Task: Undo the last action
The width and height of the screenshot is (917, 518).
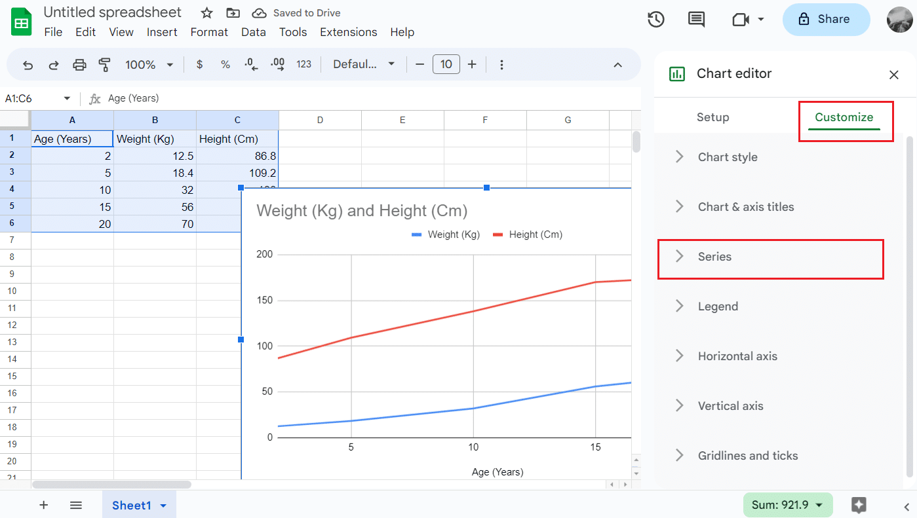Action: pyautogui.click(x=27, y=64)
